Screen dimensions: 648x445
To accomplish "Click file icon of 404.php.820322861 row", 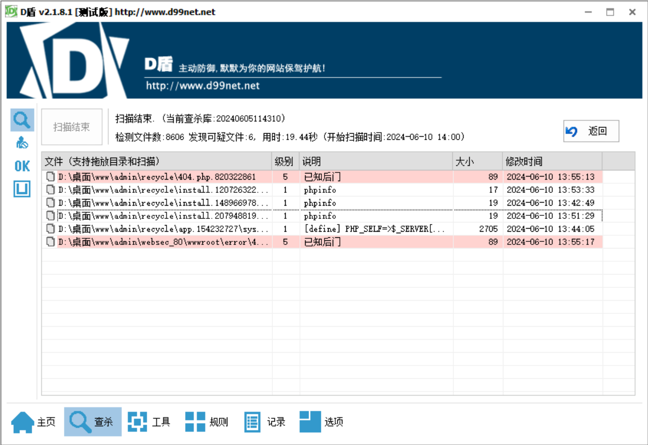I will (51, 177).
